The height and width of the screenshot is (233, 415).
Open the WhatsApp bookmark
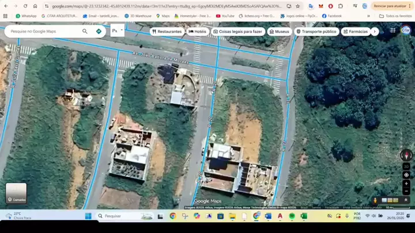pyautogui.click(x=26, y=16)
